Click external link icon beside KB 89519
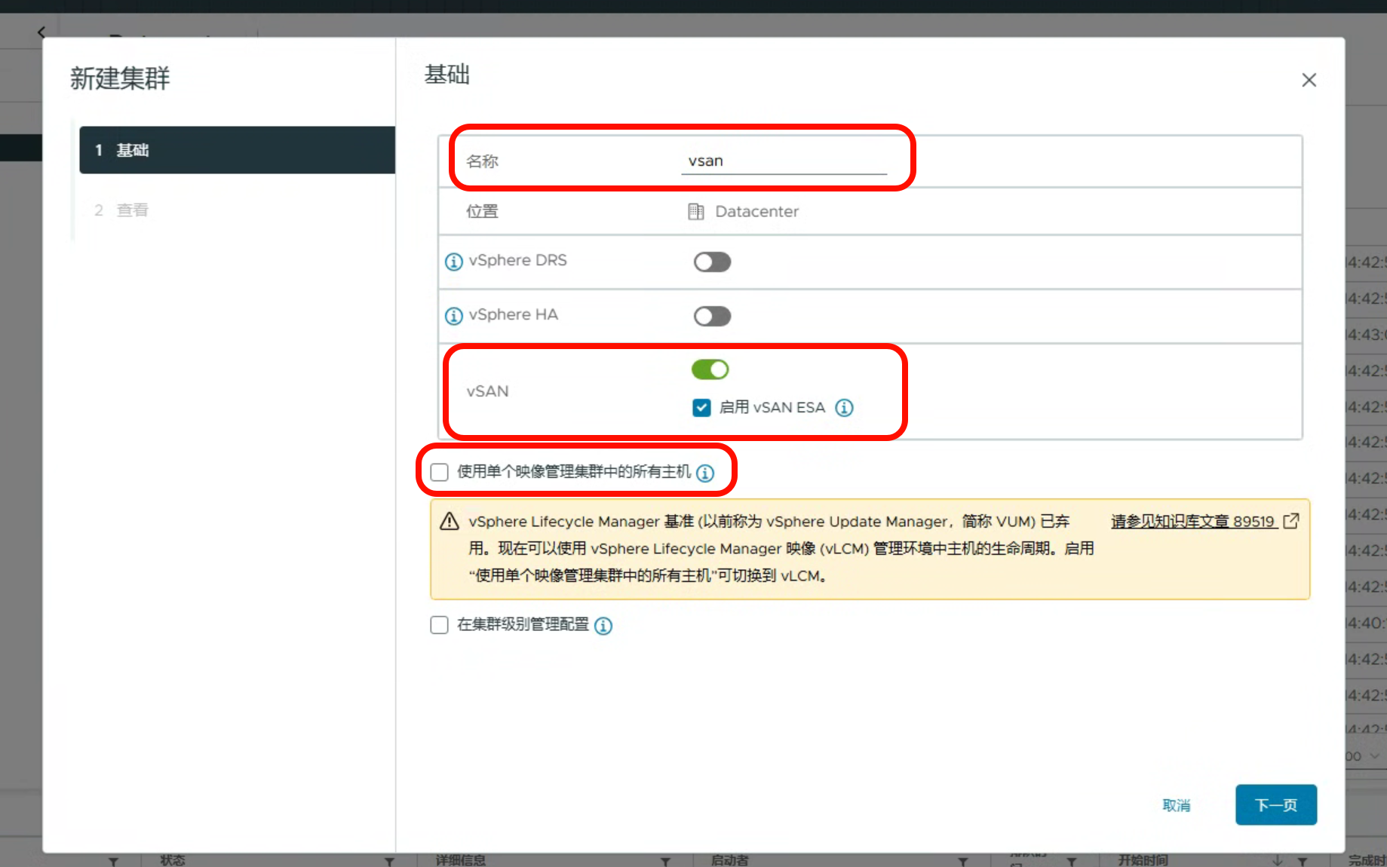Viewport: 1387px width, 867px height. (x=1291, y=521)
